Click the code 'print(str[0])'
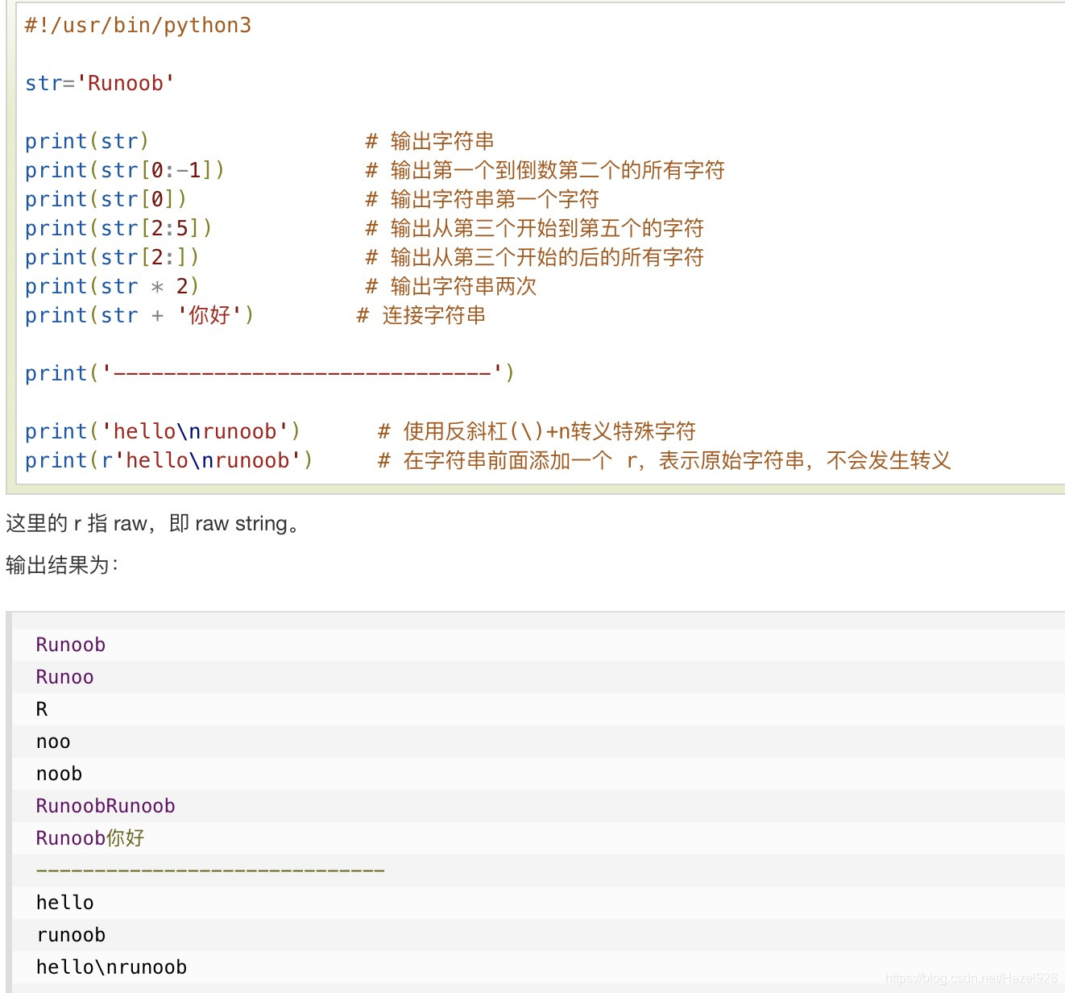1065x993 pixels. tap(106, 199)
